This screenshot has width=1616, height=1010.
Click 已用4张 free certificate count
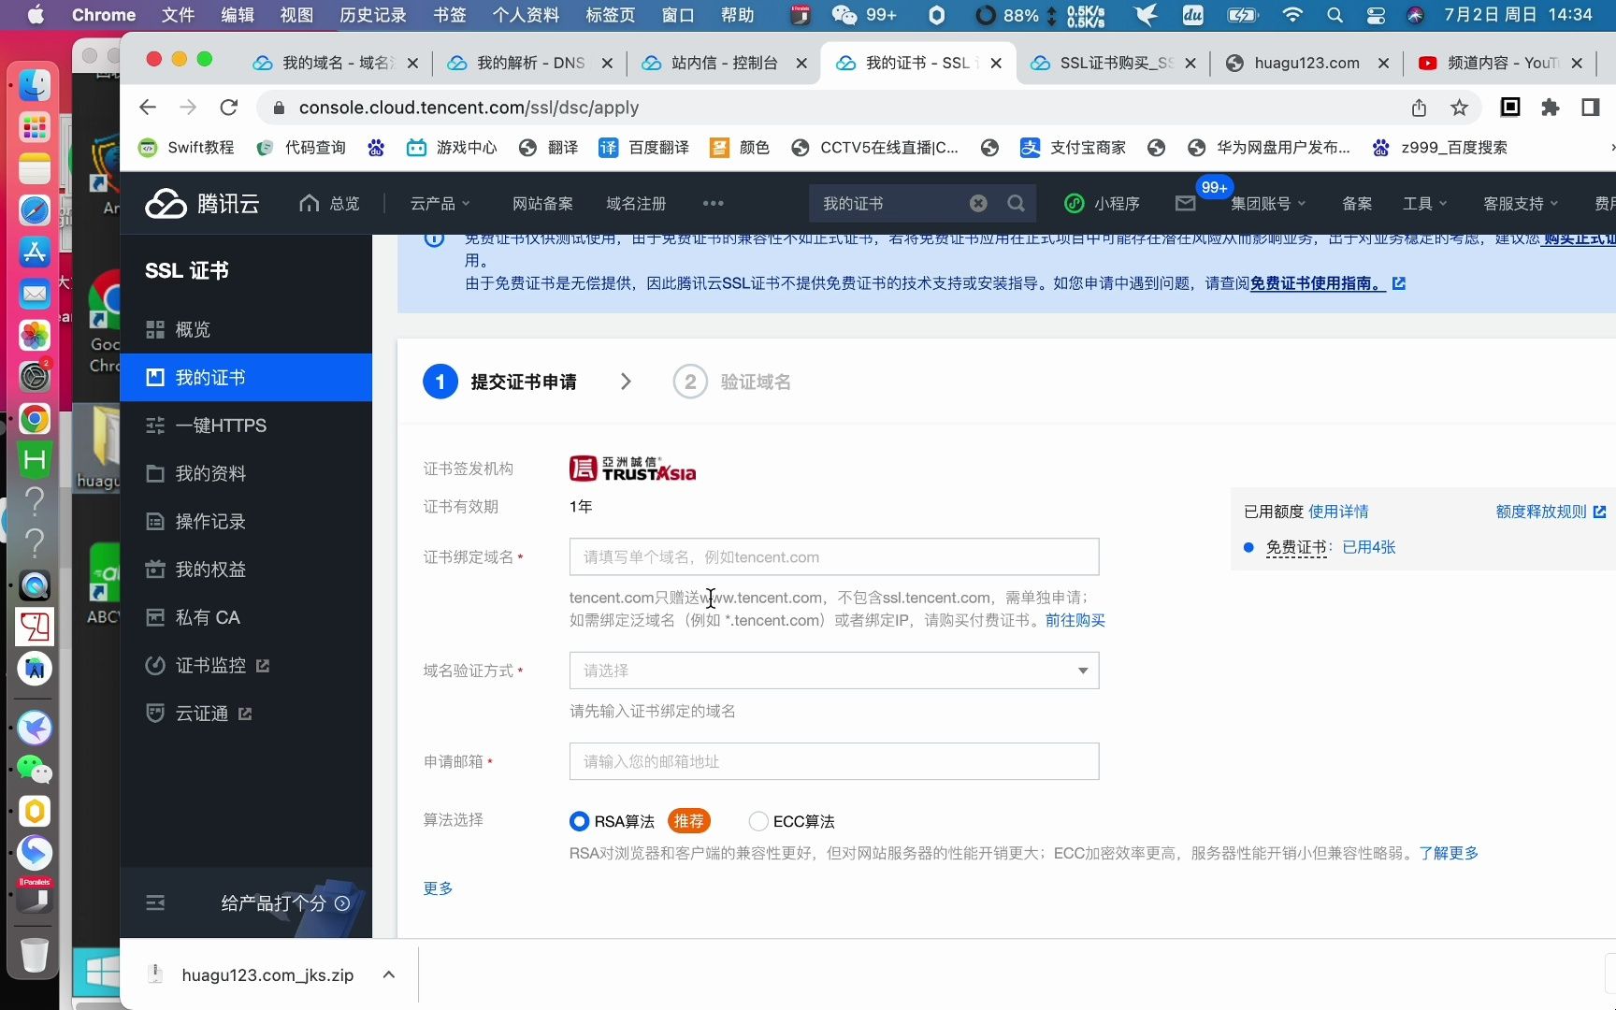[x=1369, y=547]
